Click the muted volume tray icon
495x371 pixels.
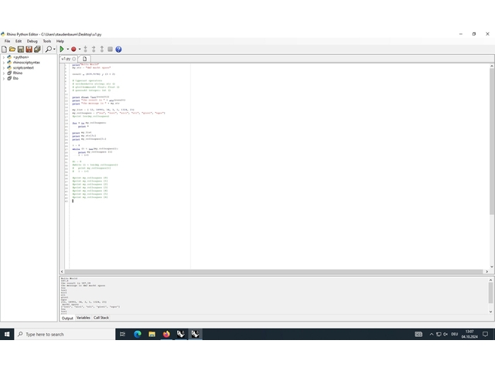click(445, 334)
